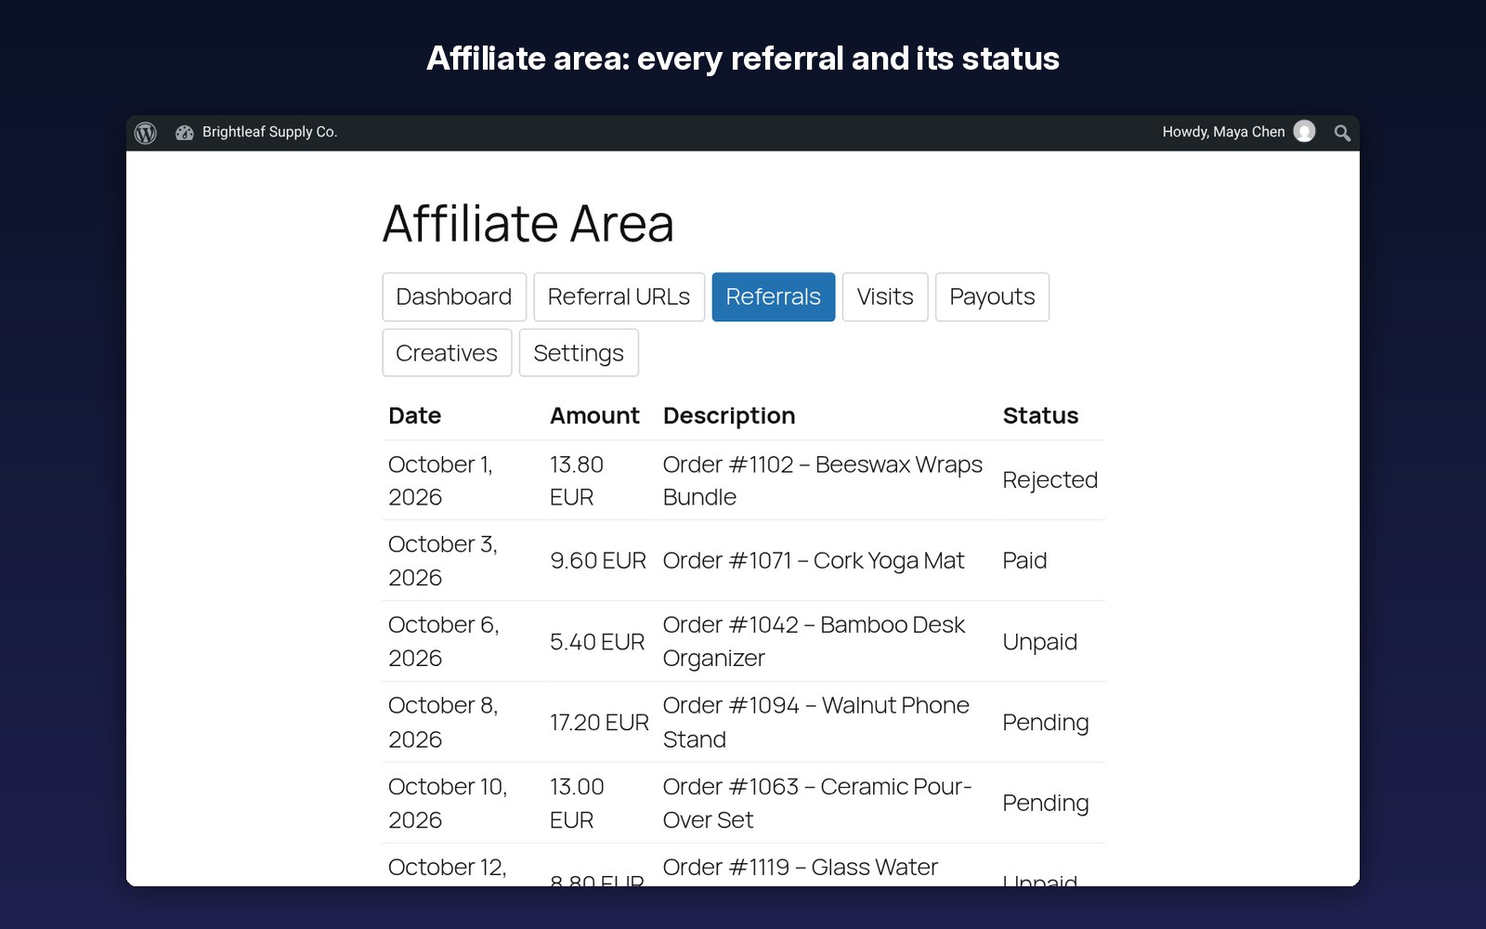Click the WordPress logo icon
Image resolution: width=1486 pixels, height=929 pixels.
click(x=146, y=133)
